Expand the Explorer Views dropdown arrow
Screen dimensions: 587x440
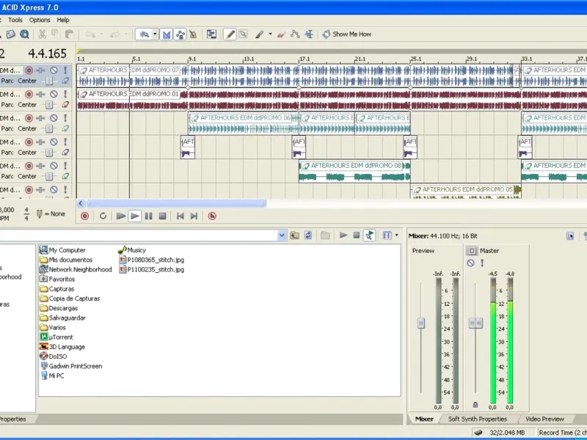[x=397, y=235]
